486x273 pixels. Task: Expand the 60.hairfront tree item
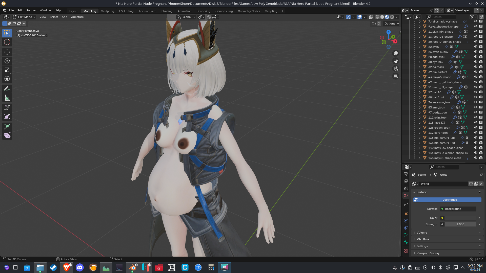coord(420,97)
